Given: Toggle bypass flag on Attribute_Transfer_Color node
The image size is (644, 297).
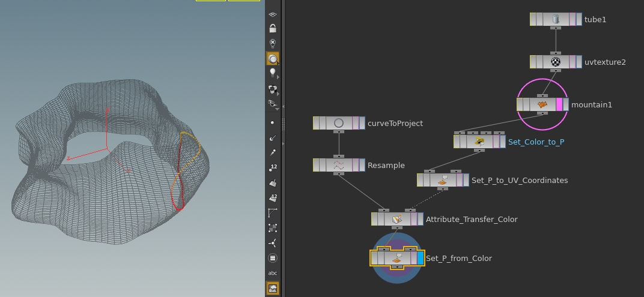Looking at the screenshot, I should click(375, 219).
